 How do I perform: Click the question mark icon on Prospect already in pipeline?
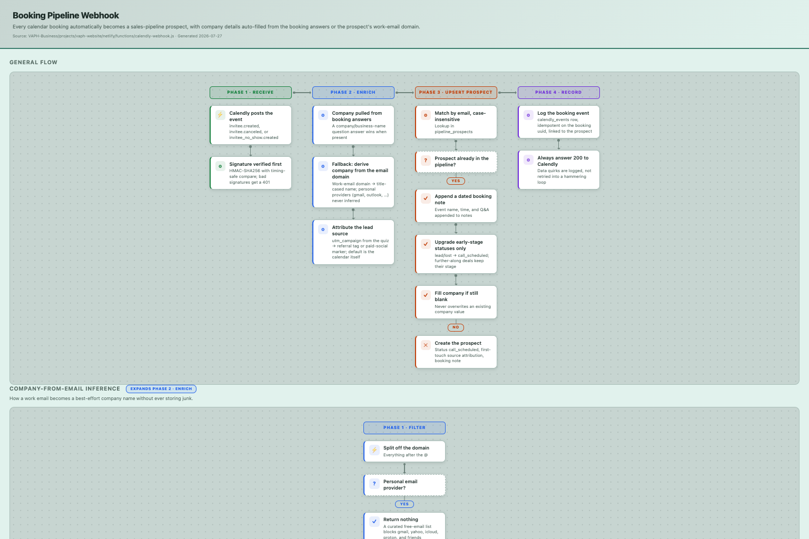(426, 160)
